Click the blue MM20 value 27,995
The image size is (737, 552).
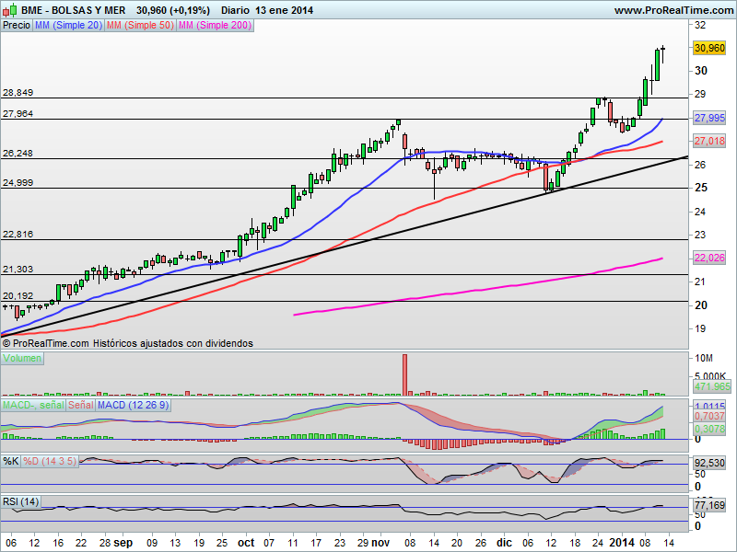click(x=709, y=118)
